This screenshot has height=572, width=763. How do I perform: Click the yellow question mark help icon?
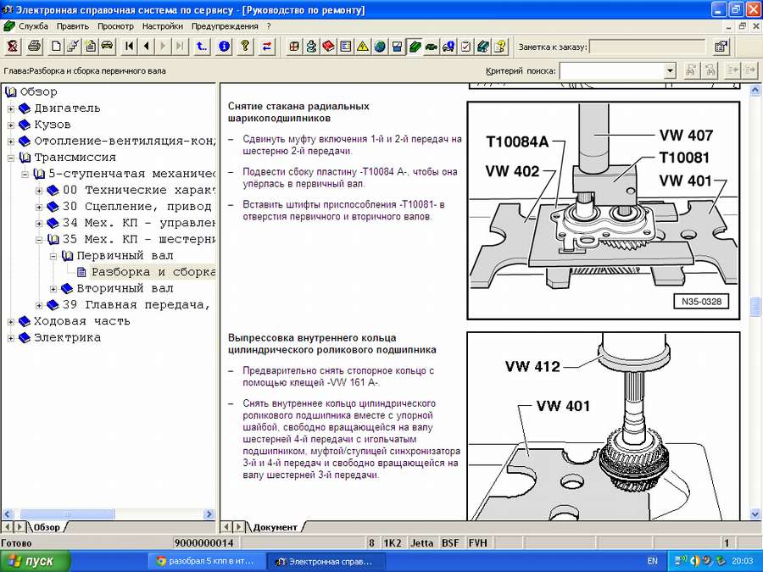point(245,47)
